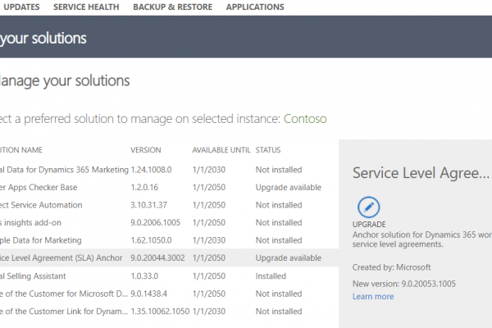Screen dimensions: 492x328
Task: Click the Upgrade pencil icon
Action: (x=368, y=207)
